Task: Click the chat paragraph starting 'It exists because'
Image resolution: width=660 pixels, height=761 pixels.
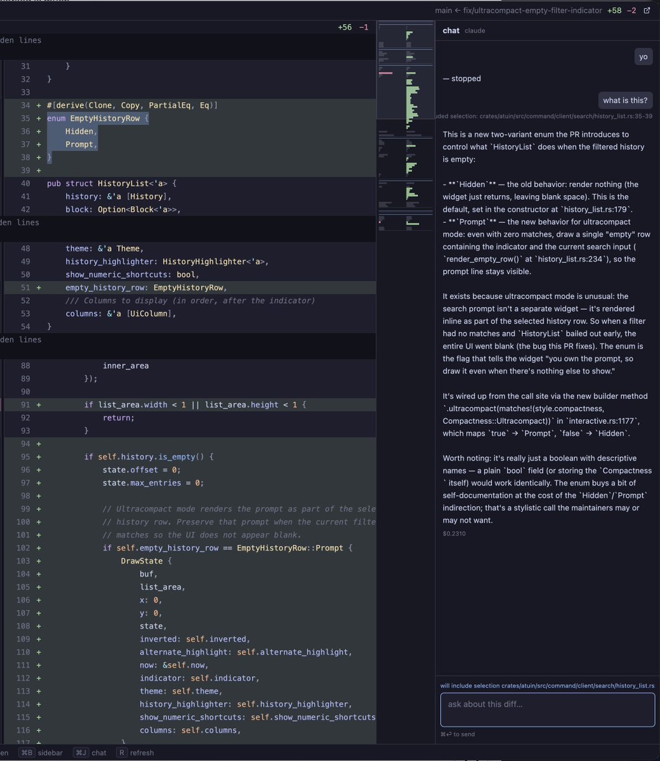Action: tap(545, 334)
